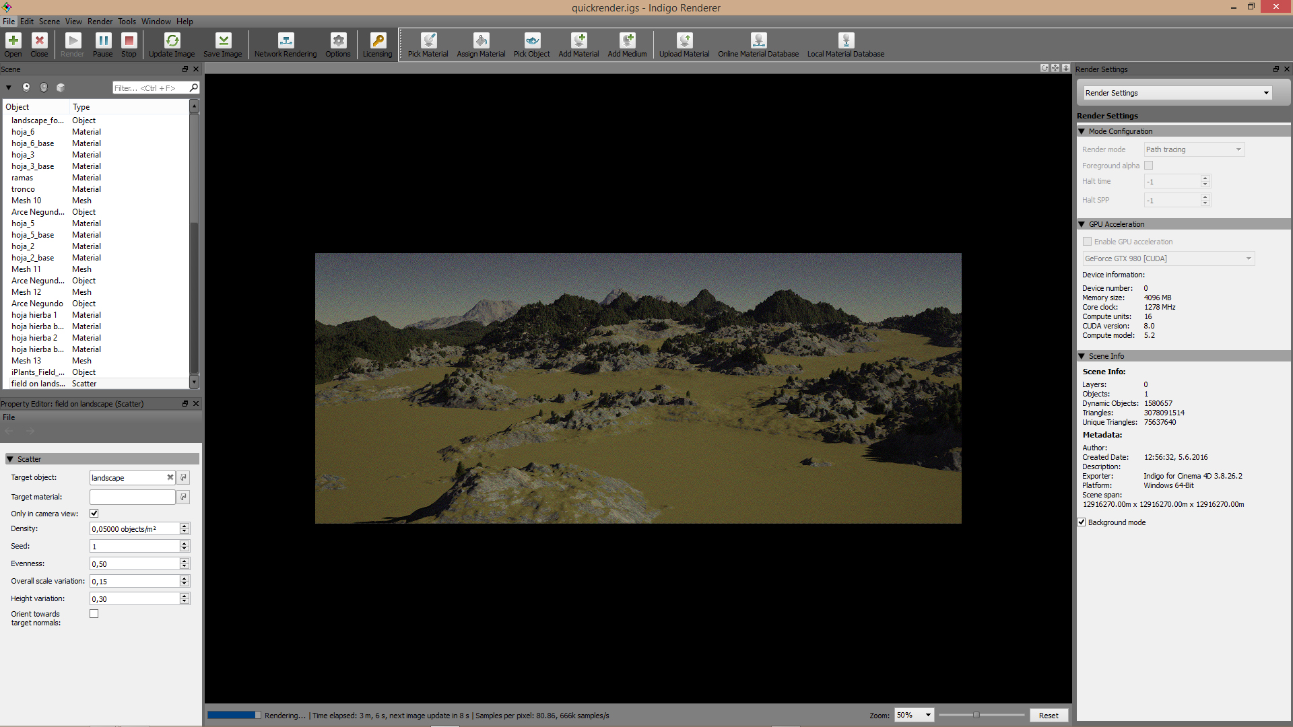Click the Density input field
This screenshot has width=1293, height=727.
134,529
